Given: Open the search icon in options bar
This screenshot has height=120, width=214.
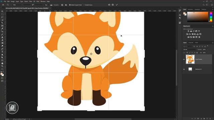Looking at the screenshot, I should click(204, 5).
